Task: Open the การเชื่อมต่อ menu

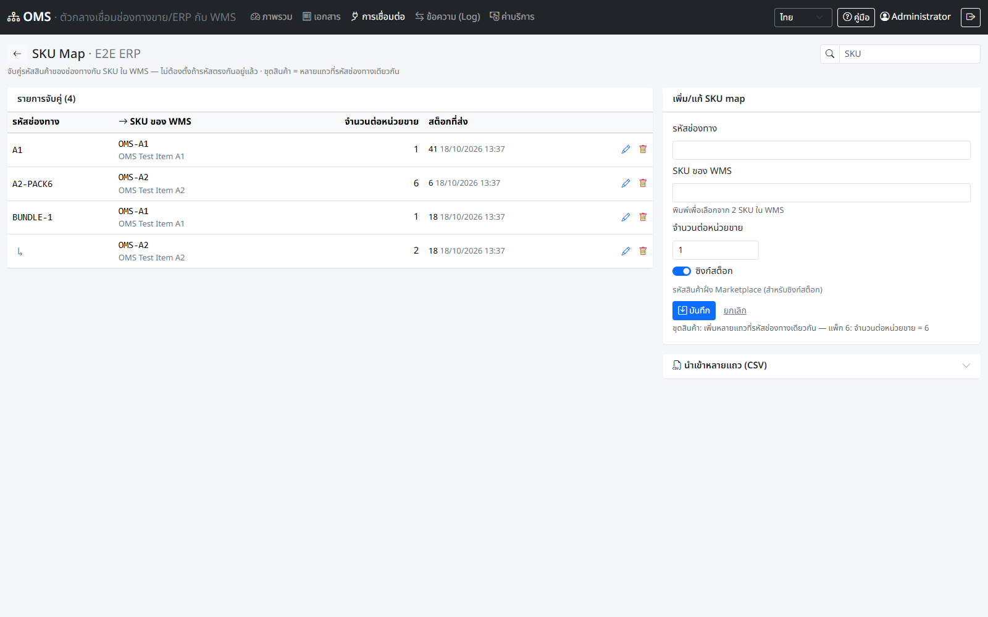Action: 378,17
